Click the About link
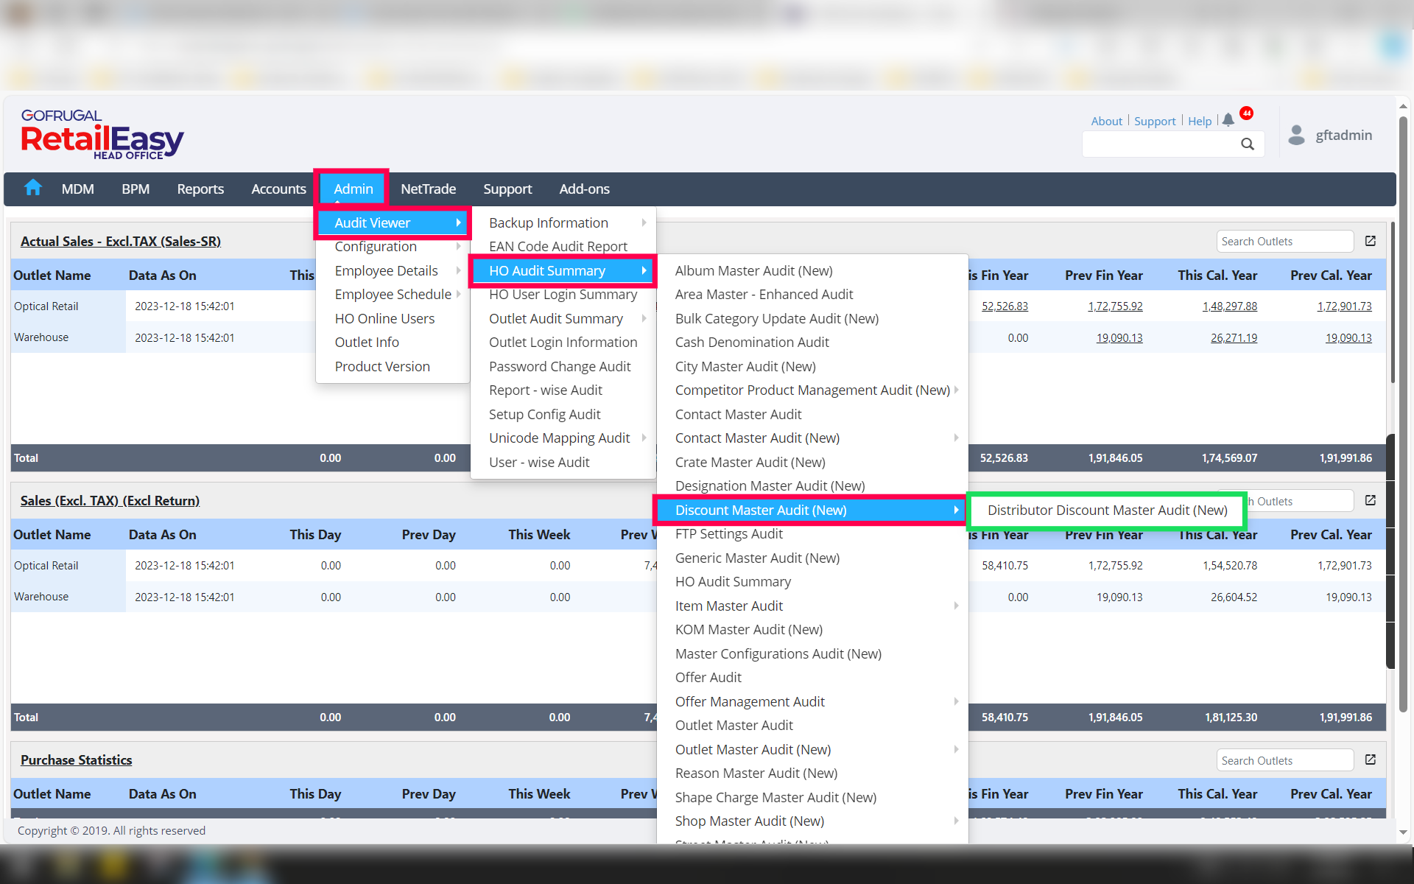Image resolution: width=1414 pixels, height=884 pixels. point(1106,121)
